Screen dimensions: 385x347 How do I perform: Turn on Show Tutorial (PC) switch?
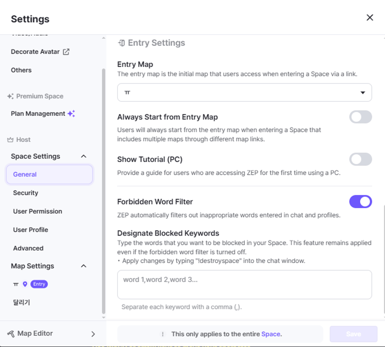pyautogui.click(x=360, y=159)
